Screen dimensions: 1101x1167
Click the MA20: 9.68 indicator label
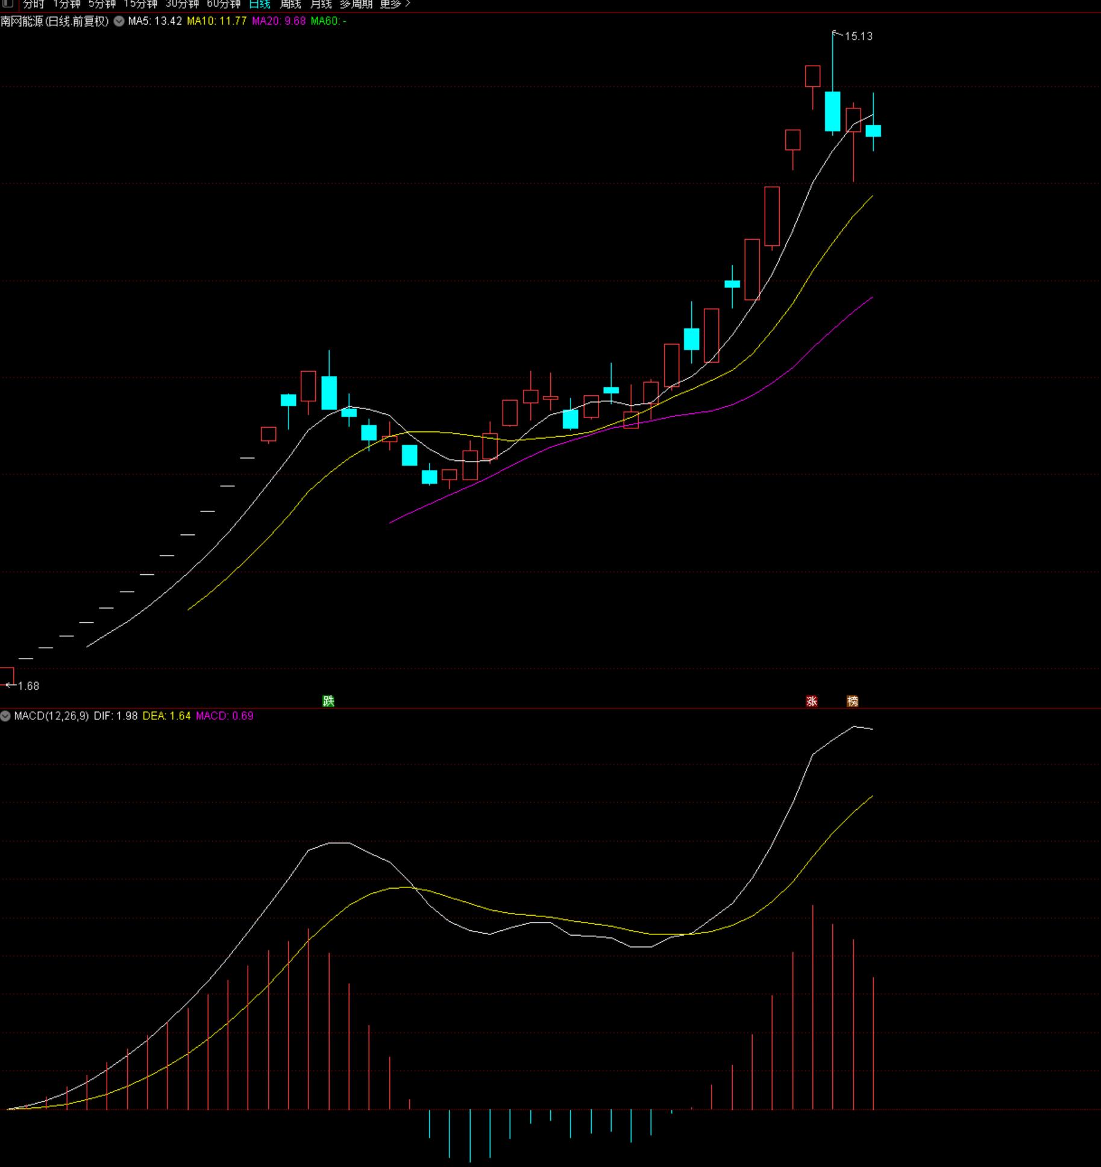(x=279, y=21)
